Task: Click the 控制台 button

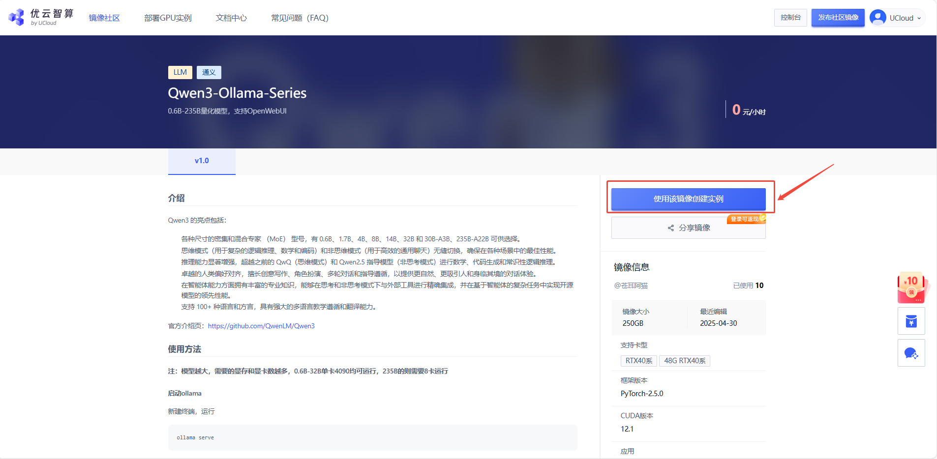Action: [x=790, y=18]
